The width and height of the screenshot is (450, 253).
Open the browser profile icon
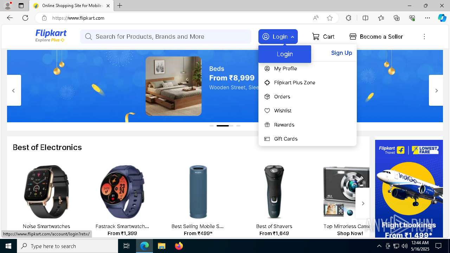8,6
